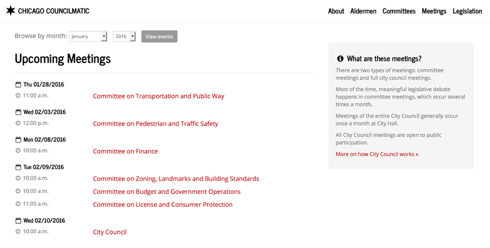Click the calendar icon next to Thu 01/28/2016
Screen dimensions: 490x248
click(x=18, y=85)
